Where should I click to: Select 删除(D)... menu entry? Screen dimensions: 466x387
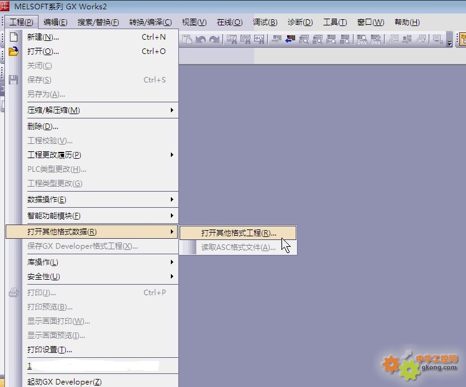pyautogui.click(x=92, y=127)
